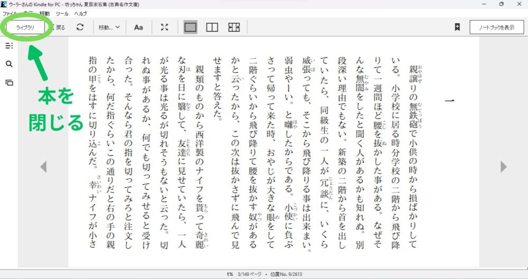Enter full screen mode via expand icon

point(165,27)
